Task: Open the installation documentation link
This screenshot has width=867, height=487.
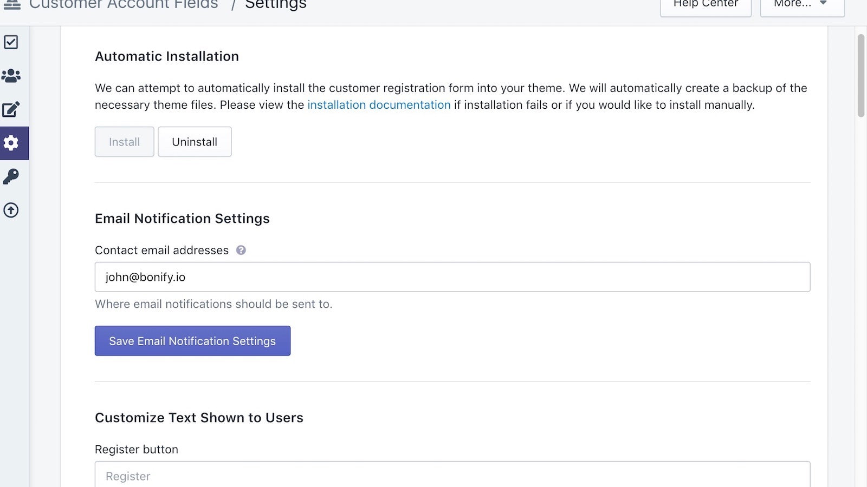Action: (379, 105)
